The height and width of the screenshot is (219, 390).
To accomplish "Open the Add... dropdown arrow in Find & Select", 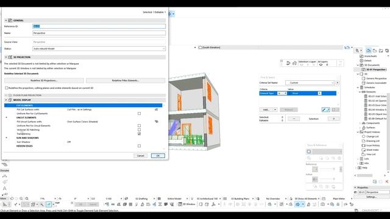I will (275, 109).
